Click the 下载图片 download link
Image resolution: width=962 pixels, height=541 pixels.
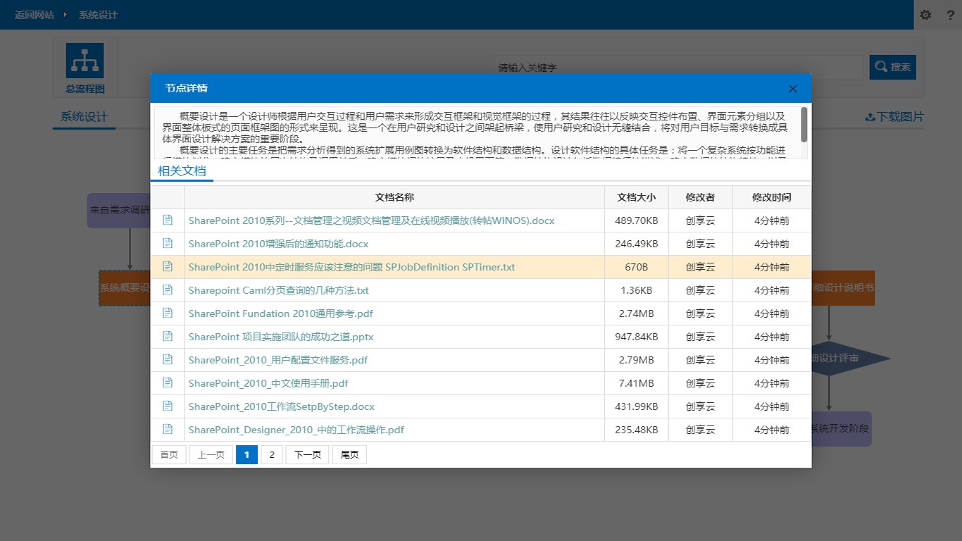click(894, 117)
